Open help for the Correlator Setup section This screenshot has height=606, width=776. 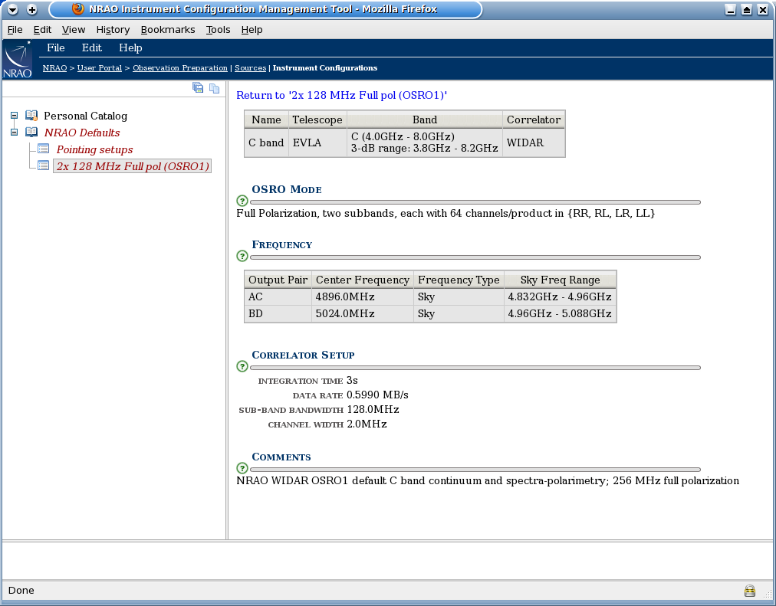click(241, 367)
